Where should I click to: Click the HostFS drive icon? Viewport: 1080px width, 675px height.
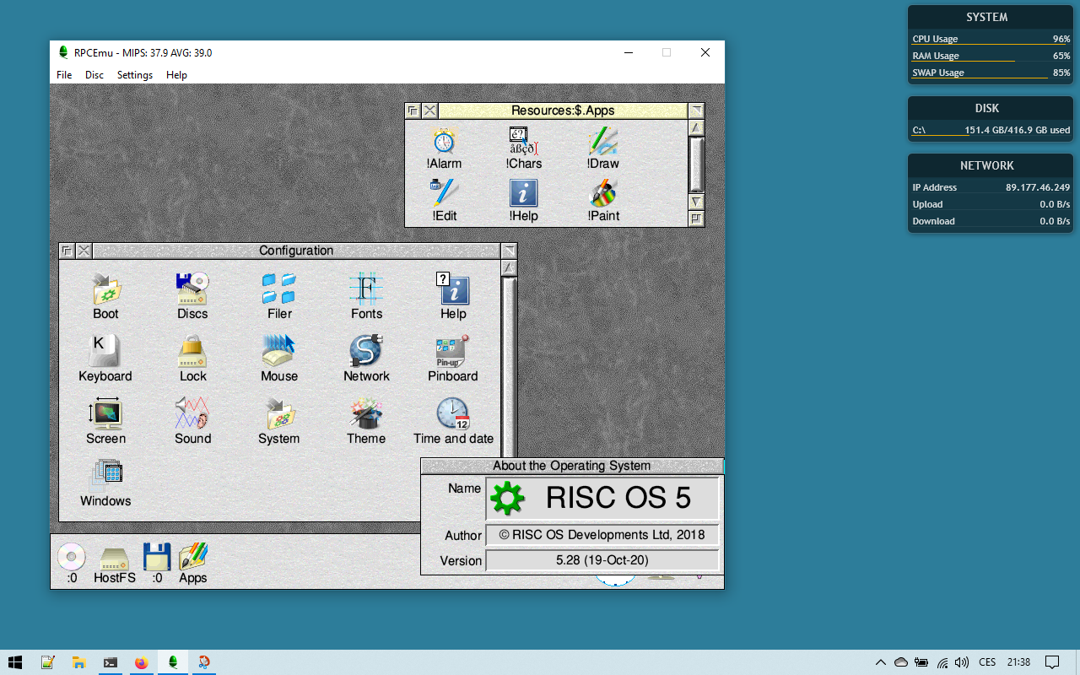point(114,559)
